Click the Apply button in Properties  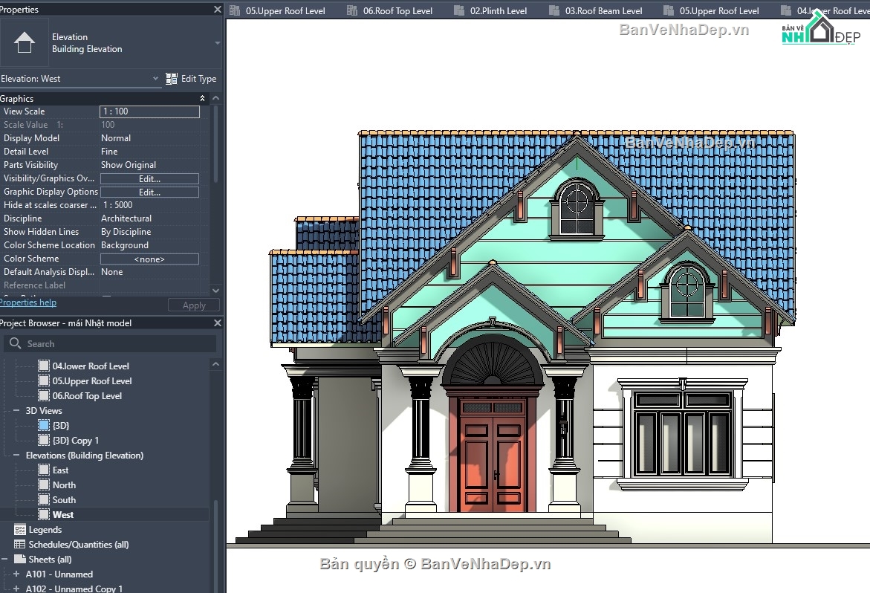click(194, 305)
